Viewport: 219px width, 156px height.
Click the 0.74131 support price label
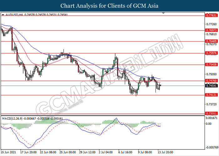point(211,95)
